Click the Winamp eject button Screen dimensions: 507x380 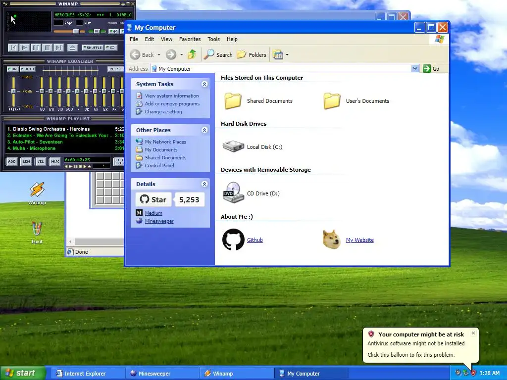[72, 48]
